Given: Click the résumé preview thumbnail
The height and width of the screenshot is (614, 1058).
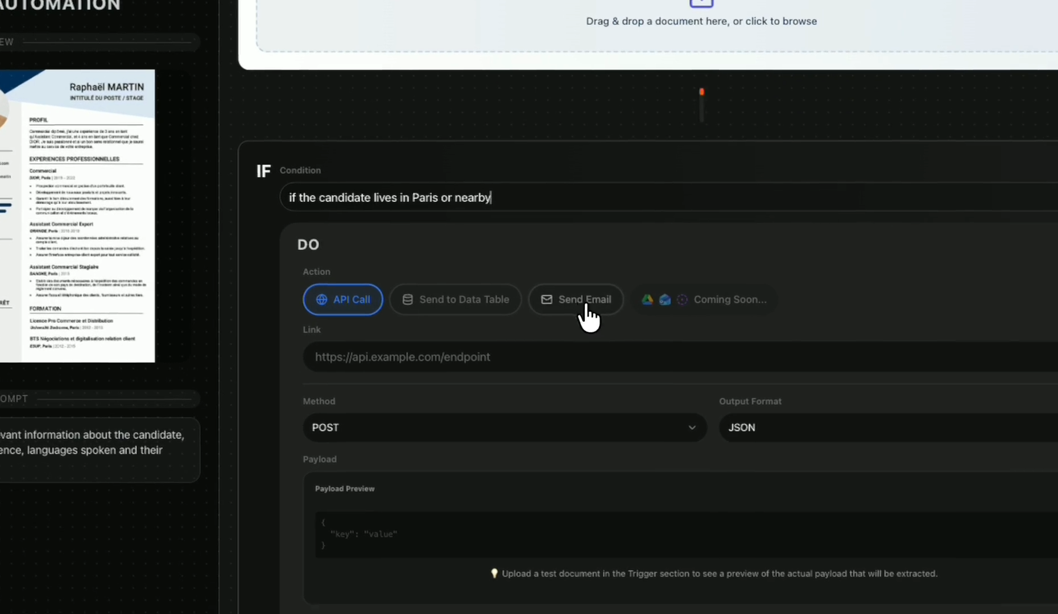Looking at the screenshot, I should 77,216.
